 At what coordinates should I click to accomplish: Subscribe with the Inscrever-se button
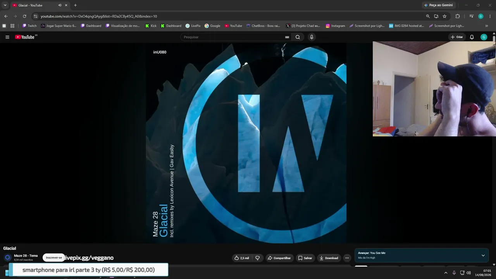click(54, 258)
